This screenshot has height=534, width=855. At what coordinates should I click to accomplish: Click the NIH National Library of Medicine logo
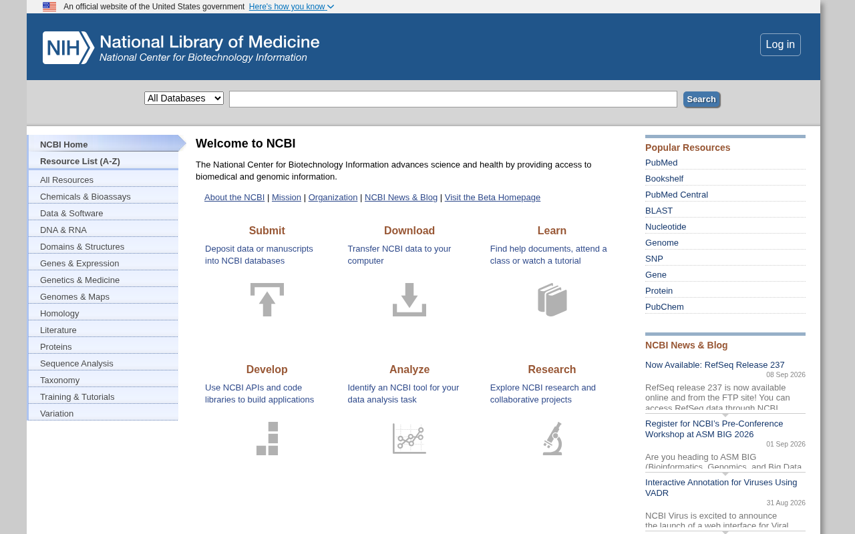(181, 48)
